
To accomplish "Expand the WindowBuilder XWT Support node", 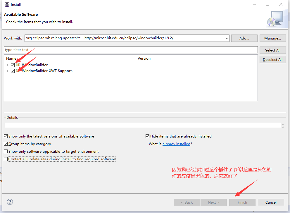I will [7, 71].
